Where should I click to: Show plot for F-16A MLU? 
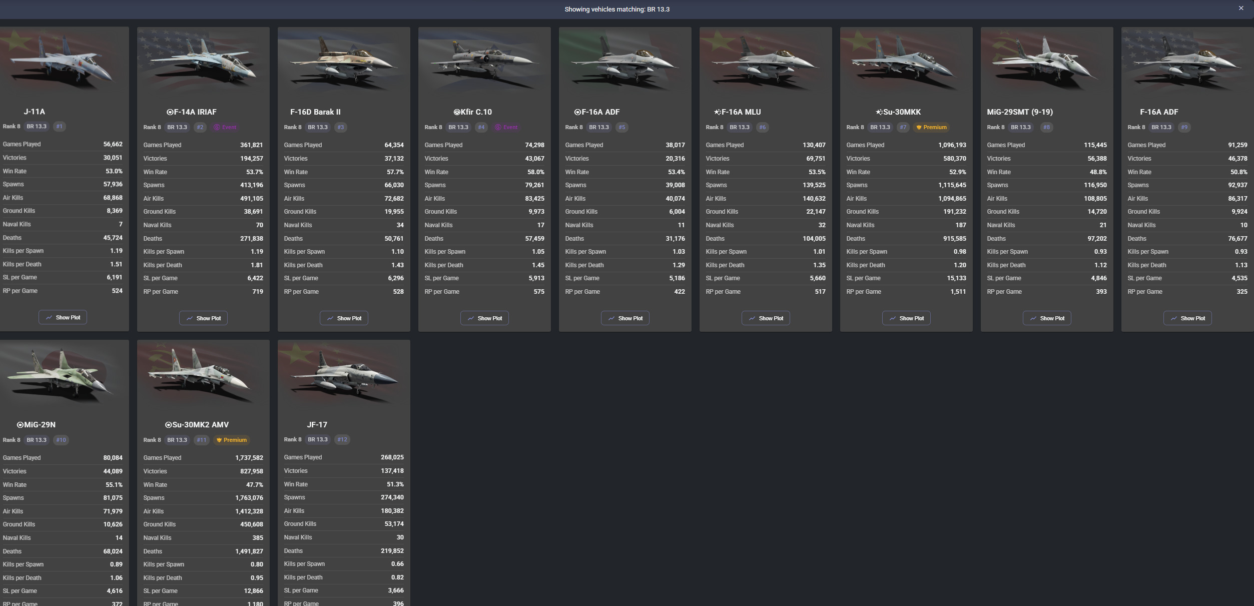pos(766,318)
